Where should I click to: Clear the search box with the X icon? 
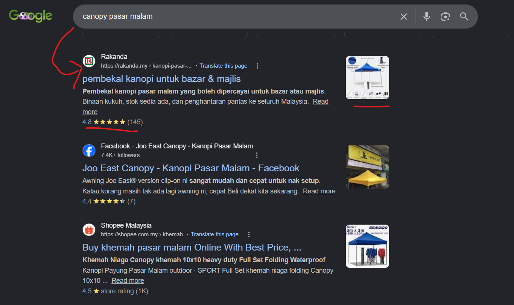[404, 17]
